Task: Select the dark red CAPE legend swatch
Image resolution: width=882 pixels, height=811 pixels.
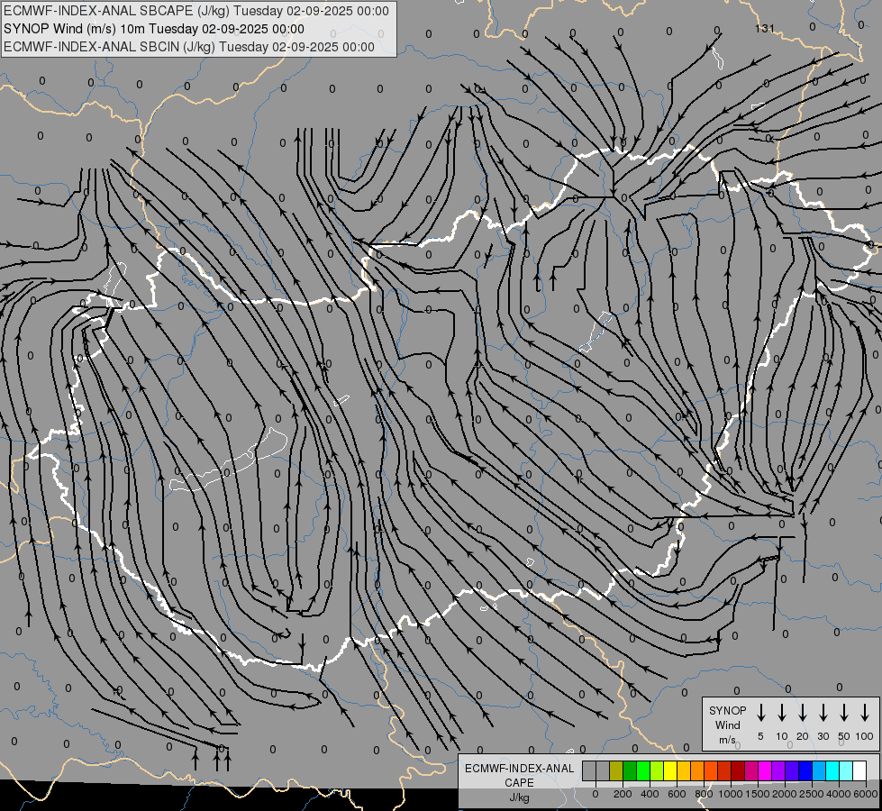Action: (x=739, y=770)
